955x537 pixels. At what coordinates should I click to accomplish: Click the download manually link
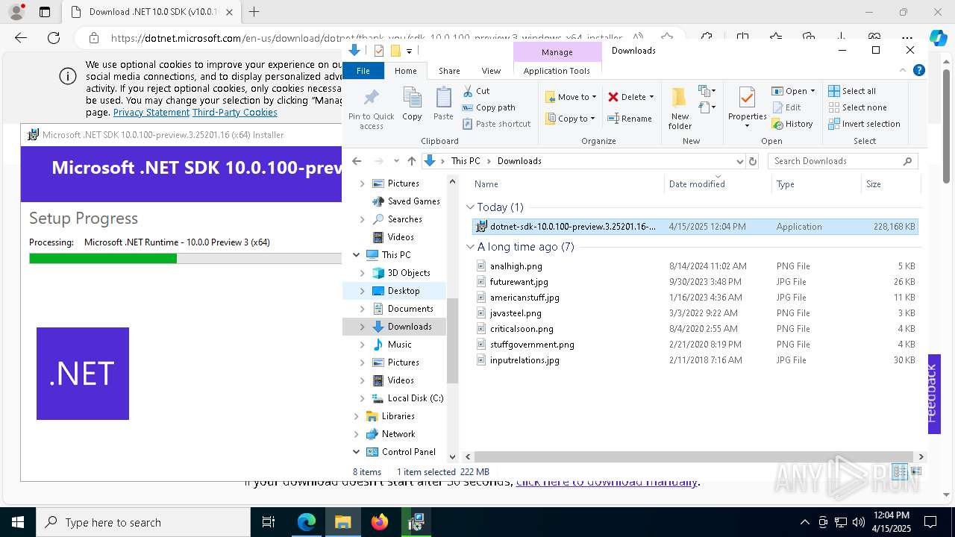607,482
